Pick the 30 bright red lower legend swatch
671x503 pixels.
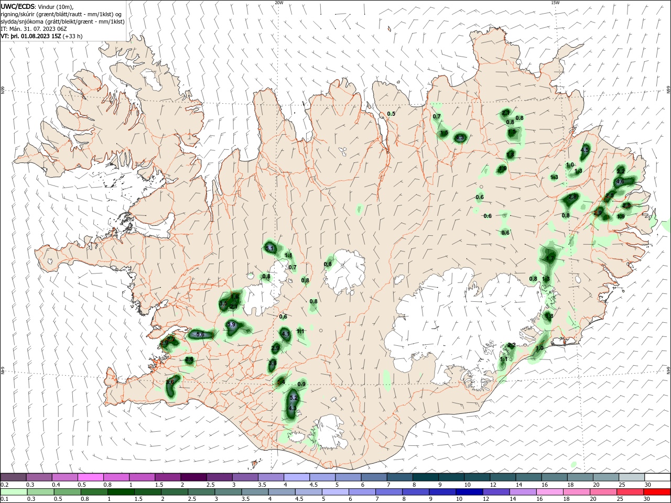coord(657,492)
